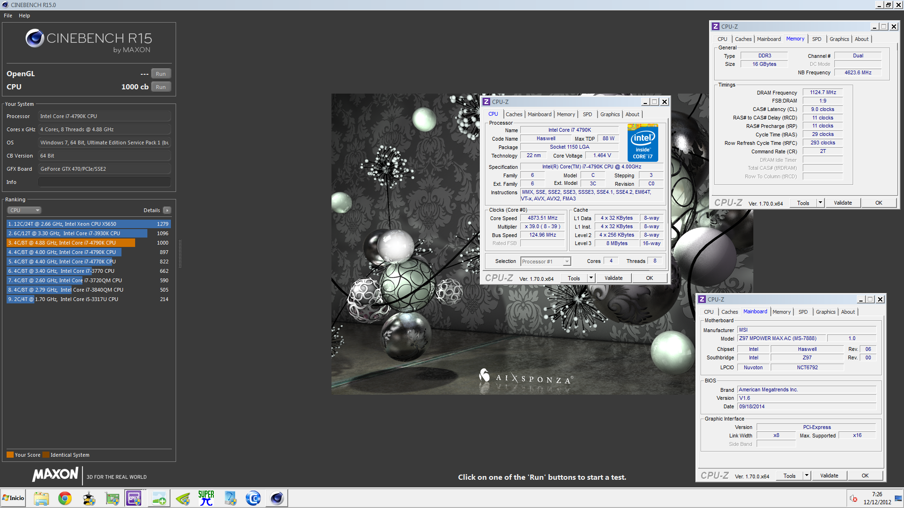
Task: Open the CPU ranking type dropdown
Action: point(24,210)
